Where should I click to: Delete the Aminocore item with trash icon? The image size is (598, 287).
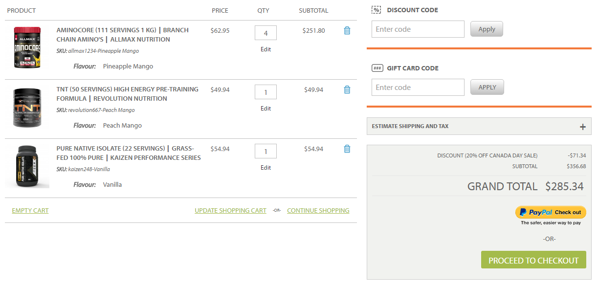pyautogui.click(x=347, y=30)
